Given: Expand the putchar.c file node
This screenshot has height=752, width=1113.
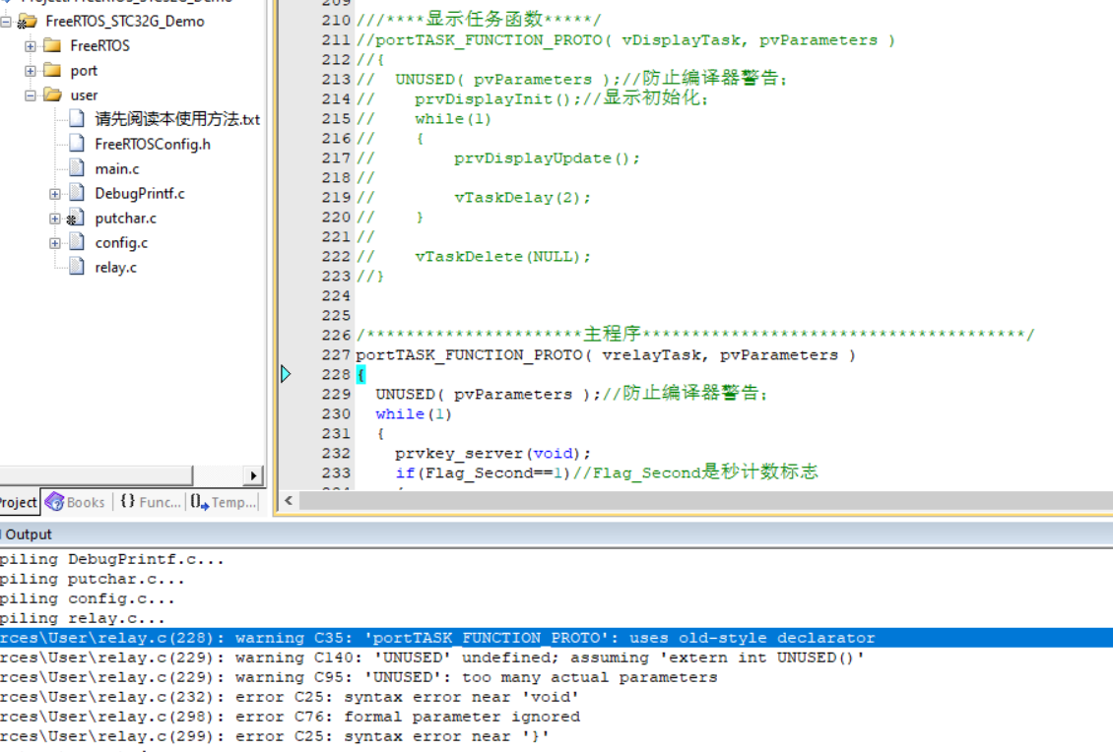Looking at the screenshot, I should click(54, 219).
